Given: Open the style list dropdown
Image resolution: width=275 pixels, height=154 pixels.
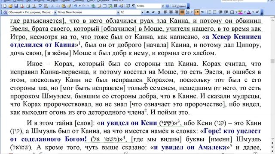Looking at the screenshot, I should [55, 12].
